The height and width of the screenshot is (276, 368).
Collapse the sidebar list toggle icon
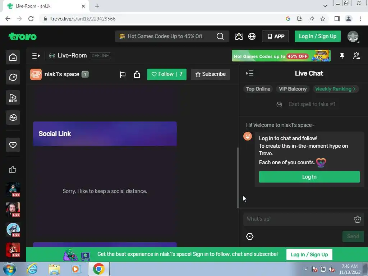point(36,56)
